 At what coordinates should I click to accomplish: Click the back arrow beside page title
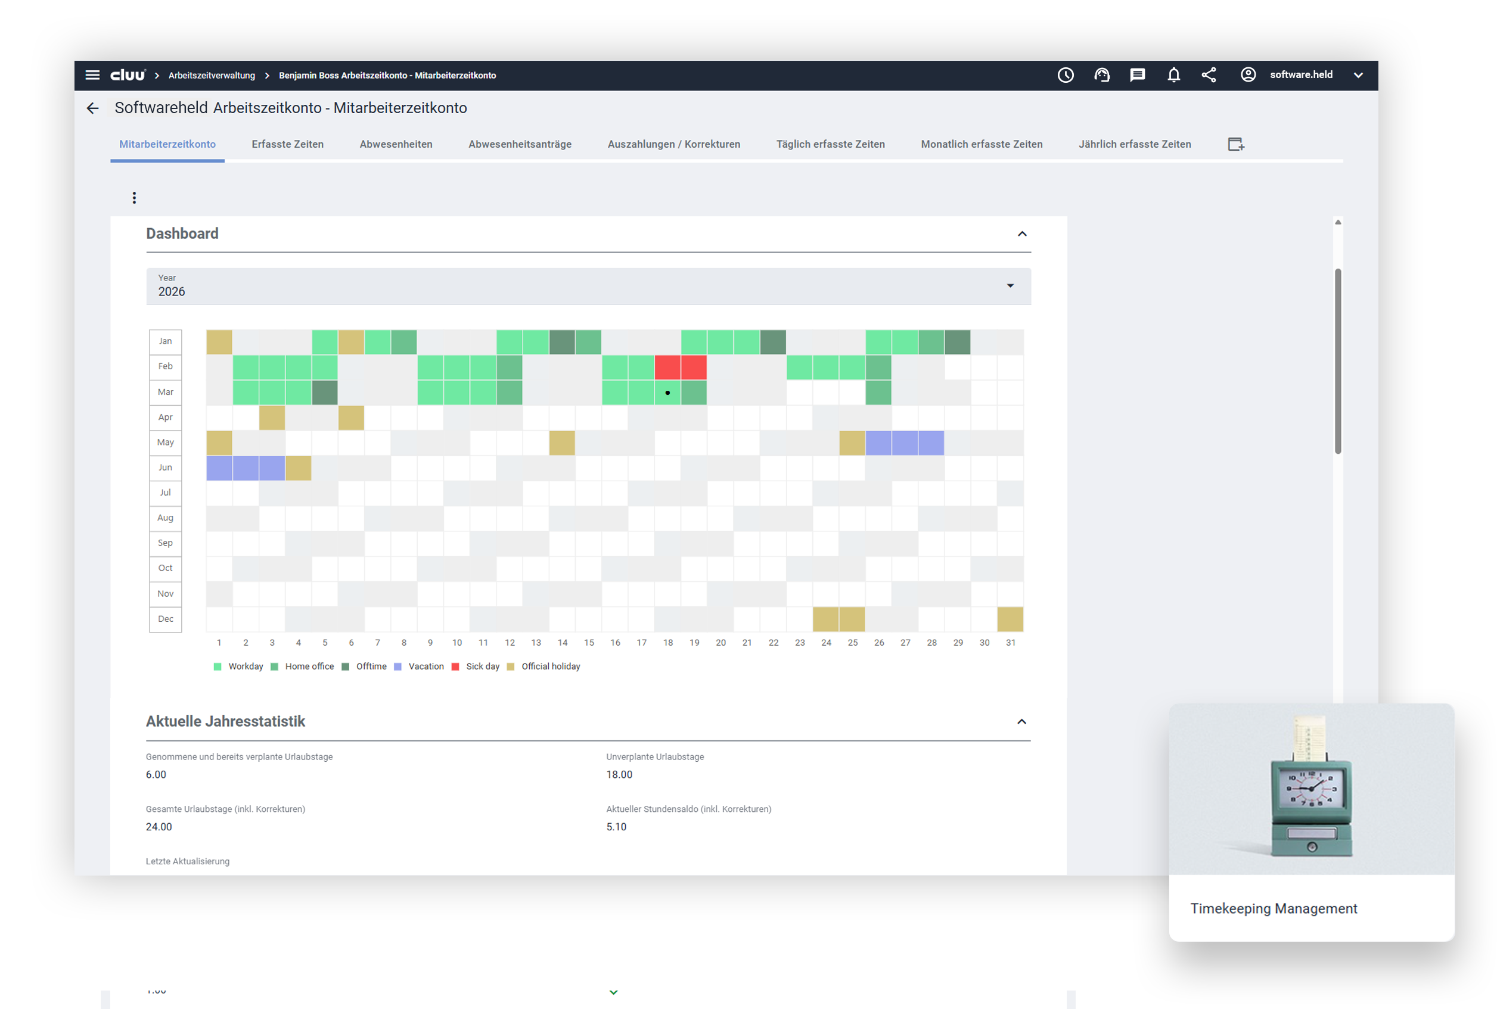click(x=93, y=108)
